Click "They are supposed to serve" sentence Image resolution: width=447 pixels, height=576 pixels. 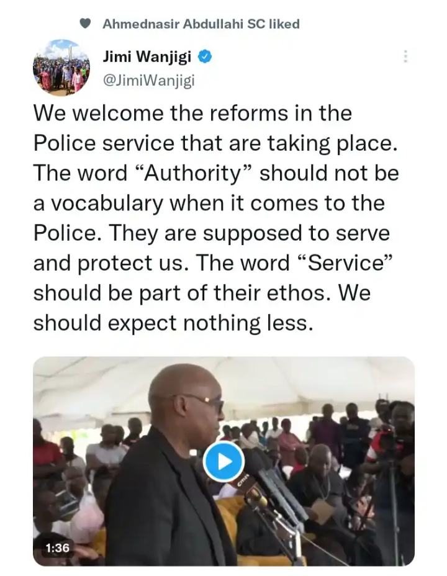click(x=250, y=233)
